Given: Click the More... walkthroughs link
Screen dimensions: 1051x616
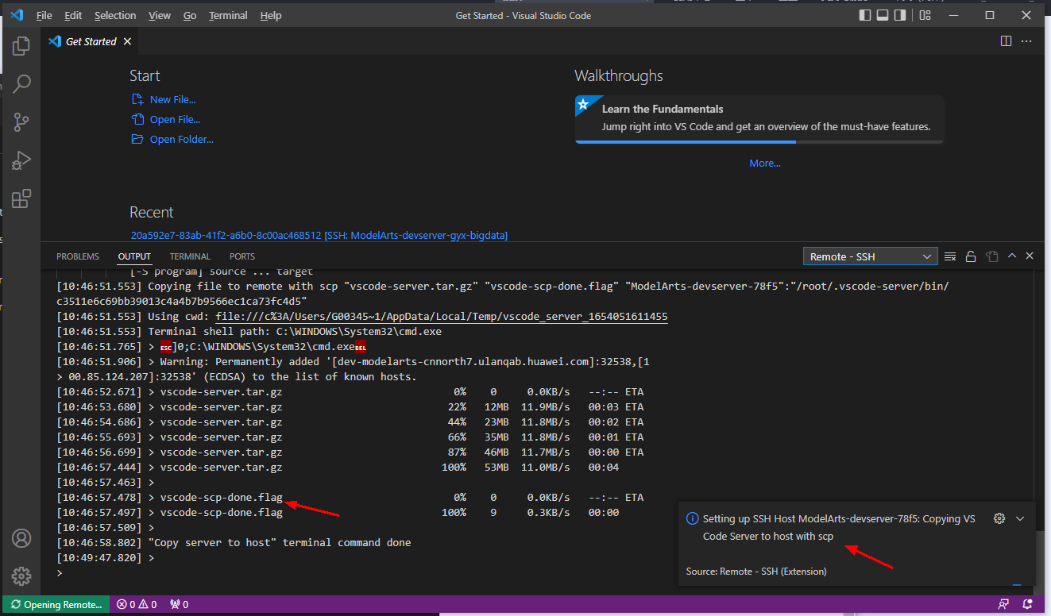Looking at the screenshot, I should point(765,163).
